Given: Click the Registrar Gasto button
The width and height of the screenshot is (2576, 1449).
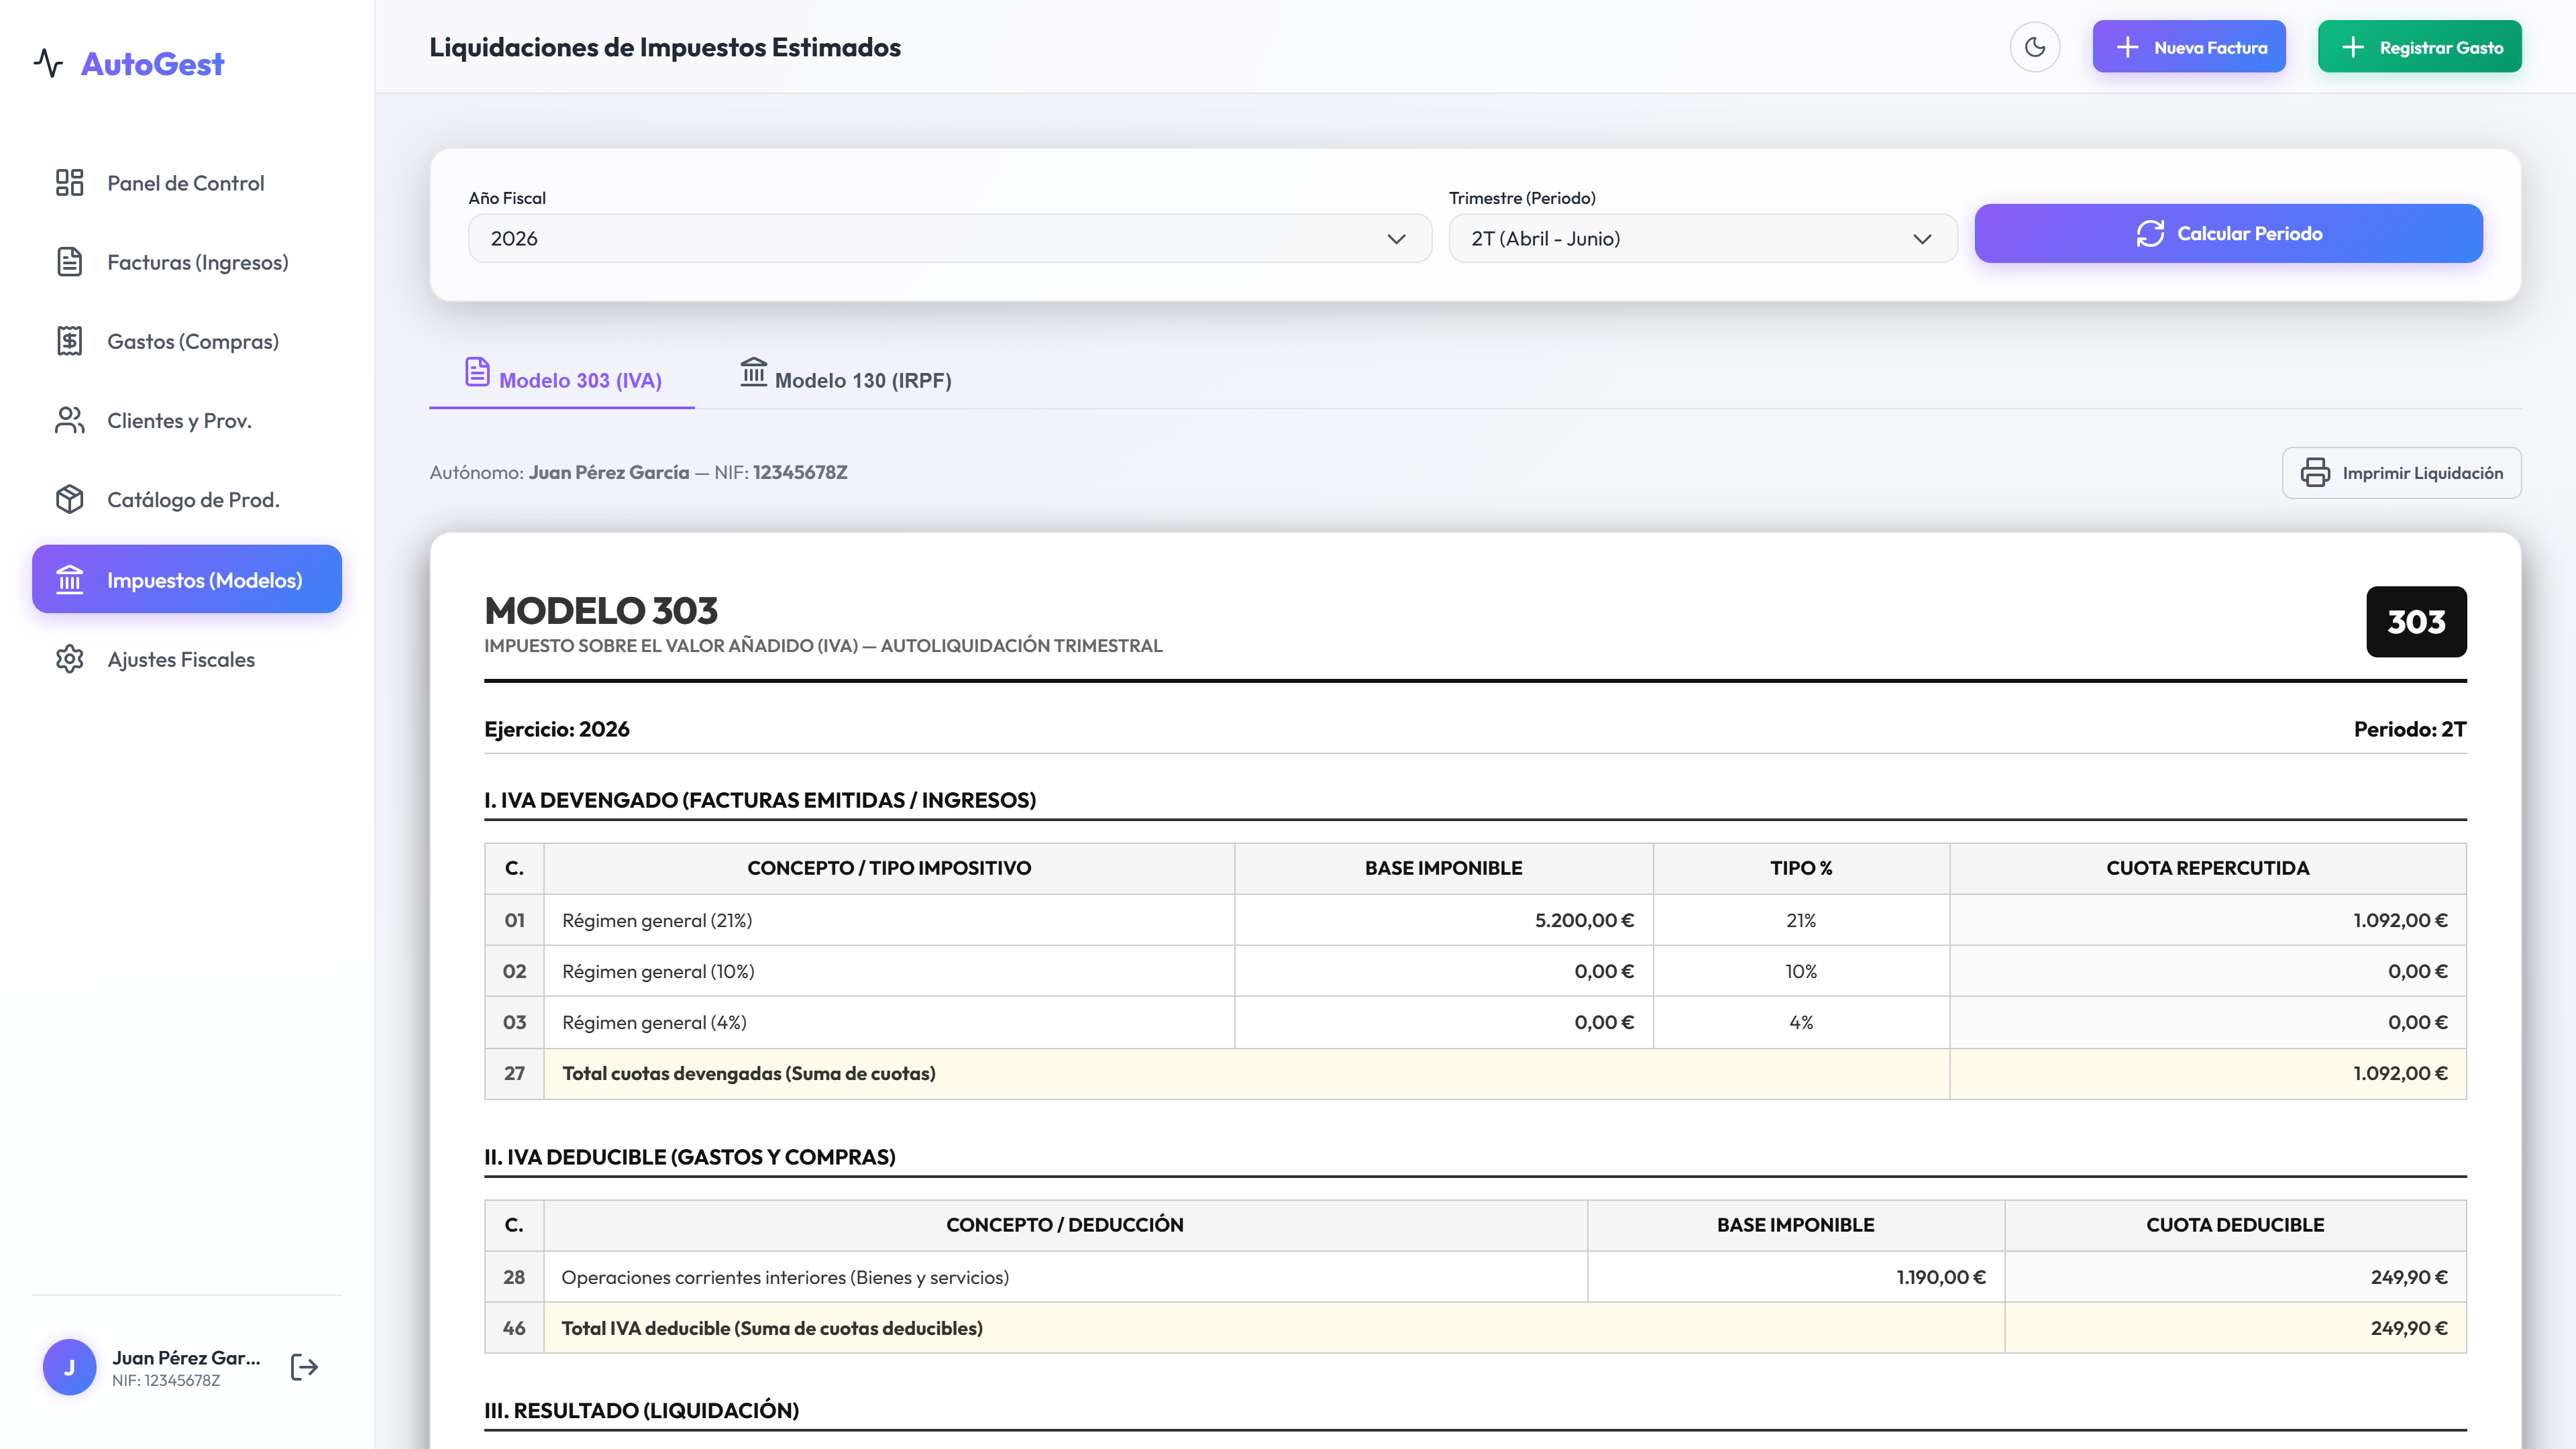Looking at the screenshot, I should pos(2420,47).
